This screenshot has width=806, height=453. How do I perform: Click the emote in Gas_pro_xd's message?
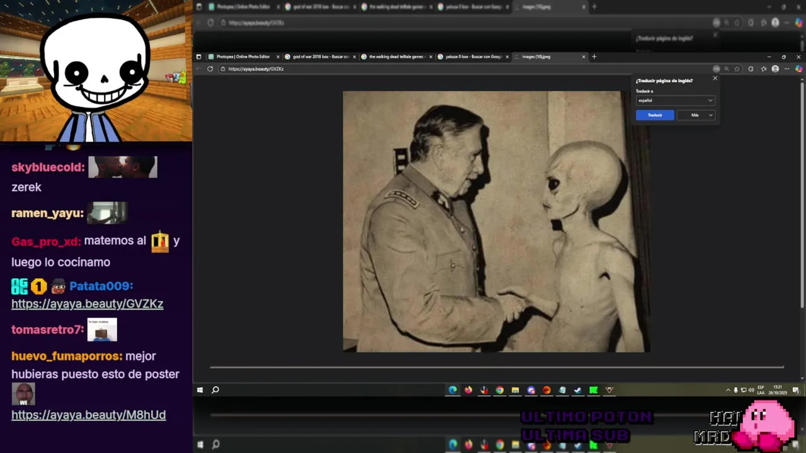click(x=160, y=241)
